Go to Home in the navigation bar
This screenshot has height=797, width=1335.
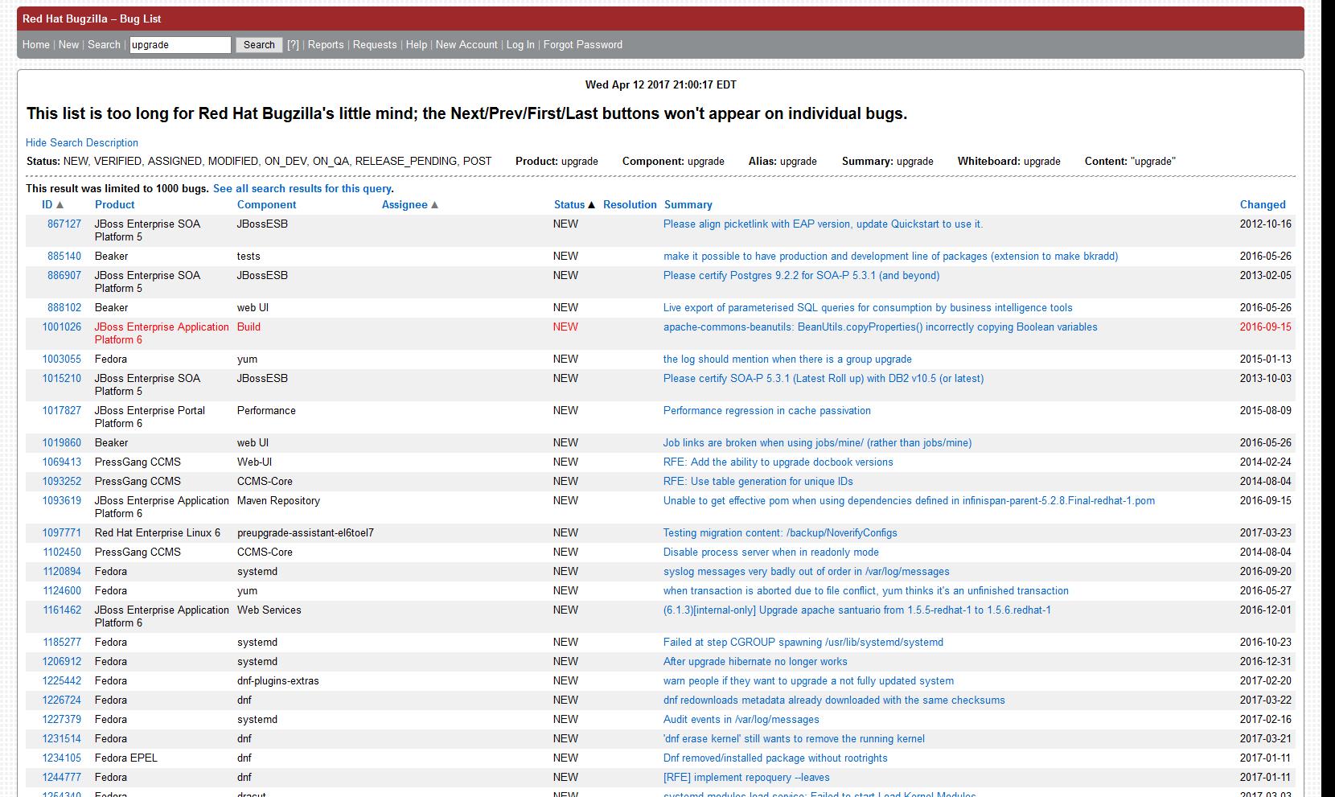point(36,45)
